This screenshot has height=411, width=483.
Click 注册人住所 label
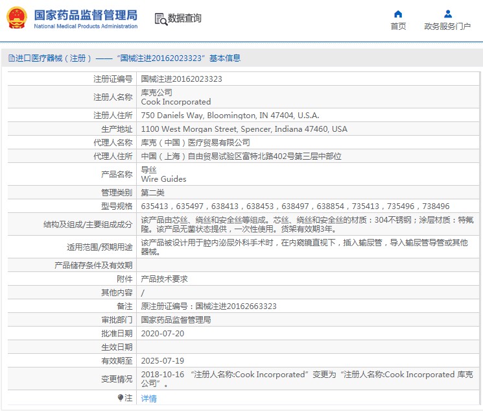[113, 116]
